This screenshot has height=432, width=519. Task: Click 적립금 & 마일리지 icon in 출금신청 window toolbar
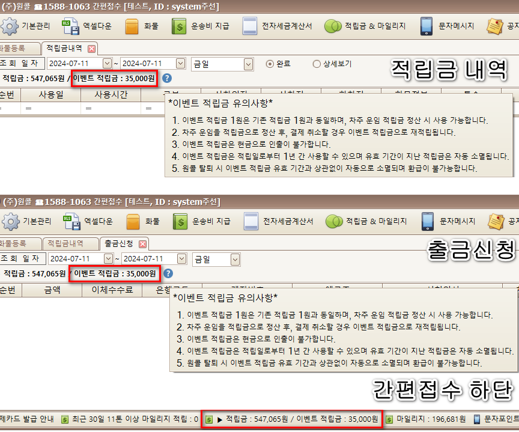tap(333, 221)
